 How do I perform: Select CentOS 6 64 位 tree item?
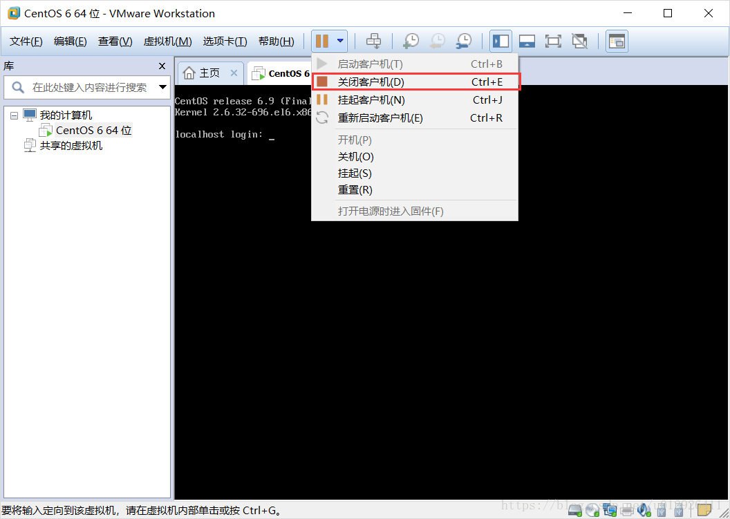(x=94, y=131)
